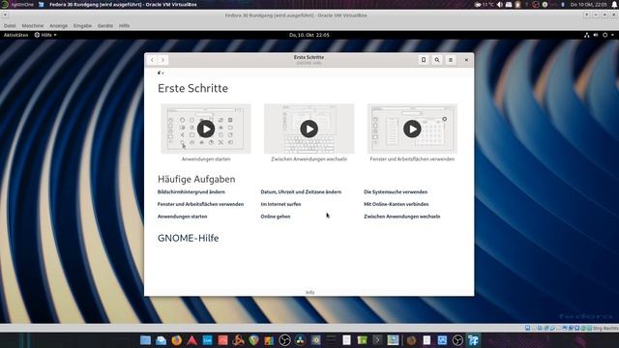Open DaVinci Resolve icon in dock
This screenshot has height=348, width=619.
(x=300, y=340)
